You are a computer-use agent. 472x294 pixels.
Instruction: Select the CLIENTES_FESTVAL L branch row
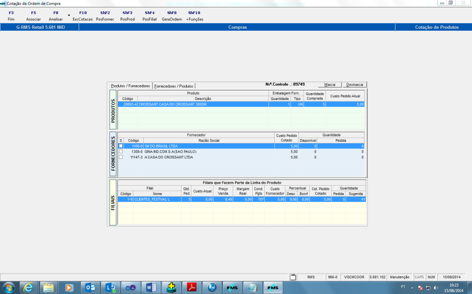(242, 199)
